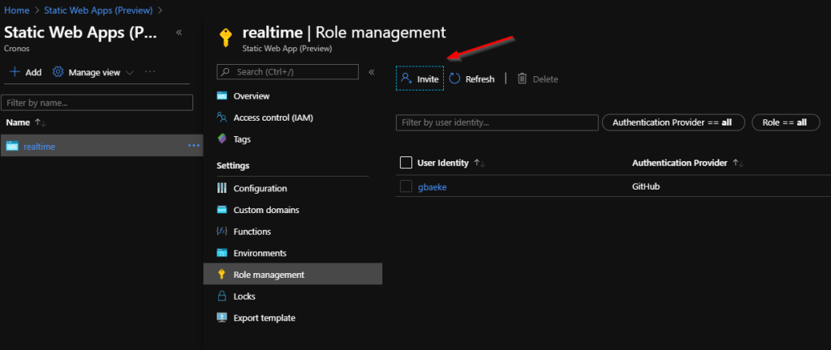Image resolution: width=831 pixels, height=350 pixels.
Task: Select Role management menu item
Action: [x=269, y=275]
